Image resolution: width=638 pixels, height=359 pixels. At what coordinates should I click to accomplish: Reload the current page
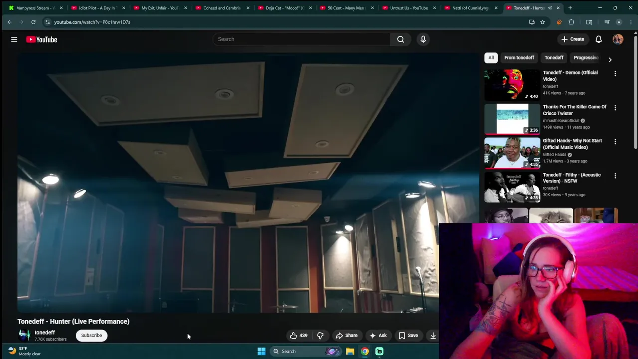pyautogui.click(x=33, y=22)
